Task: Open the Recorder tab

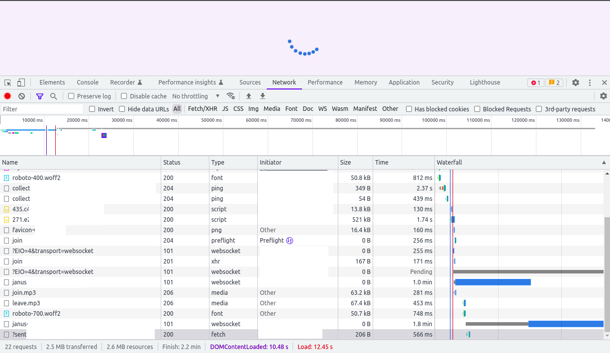Action: pyautogui.click(x=126, y=83)
